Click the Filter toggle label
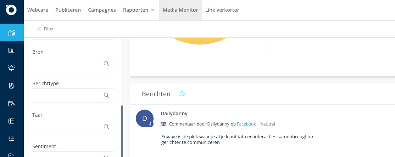This screenshot has width=395, height=157. 49,29
